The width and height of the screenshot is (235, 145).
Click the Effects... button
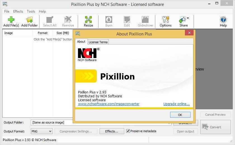112,131
